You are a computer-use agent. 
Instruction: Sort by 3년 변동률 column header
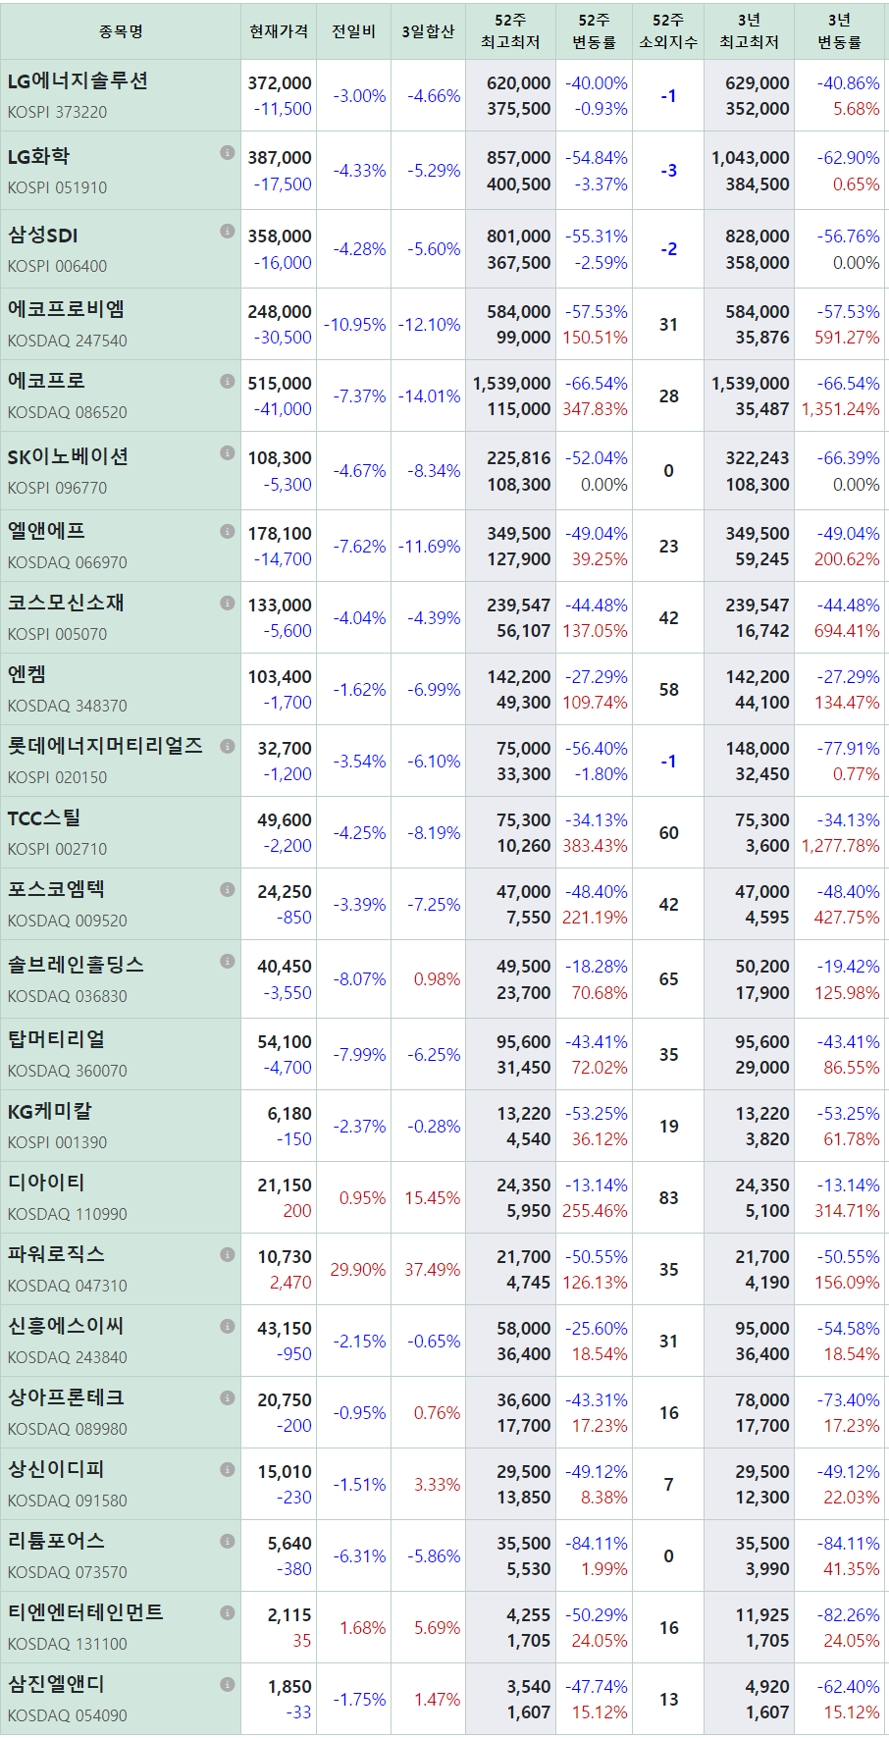[839, 31]
